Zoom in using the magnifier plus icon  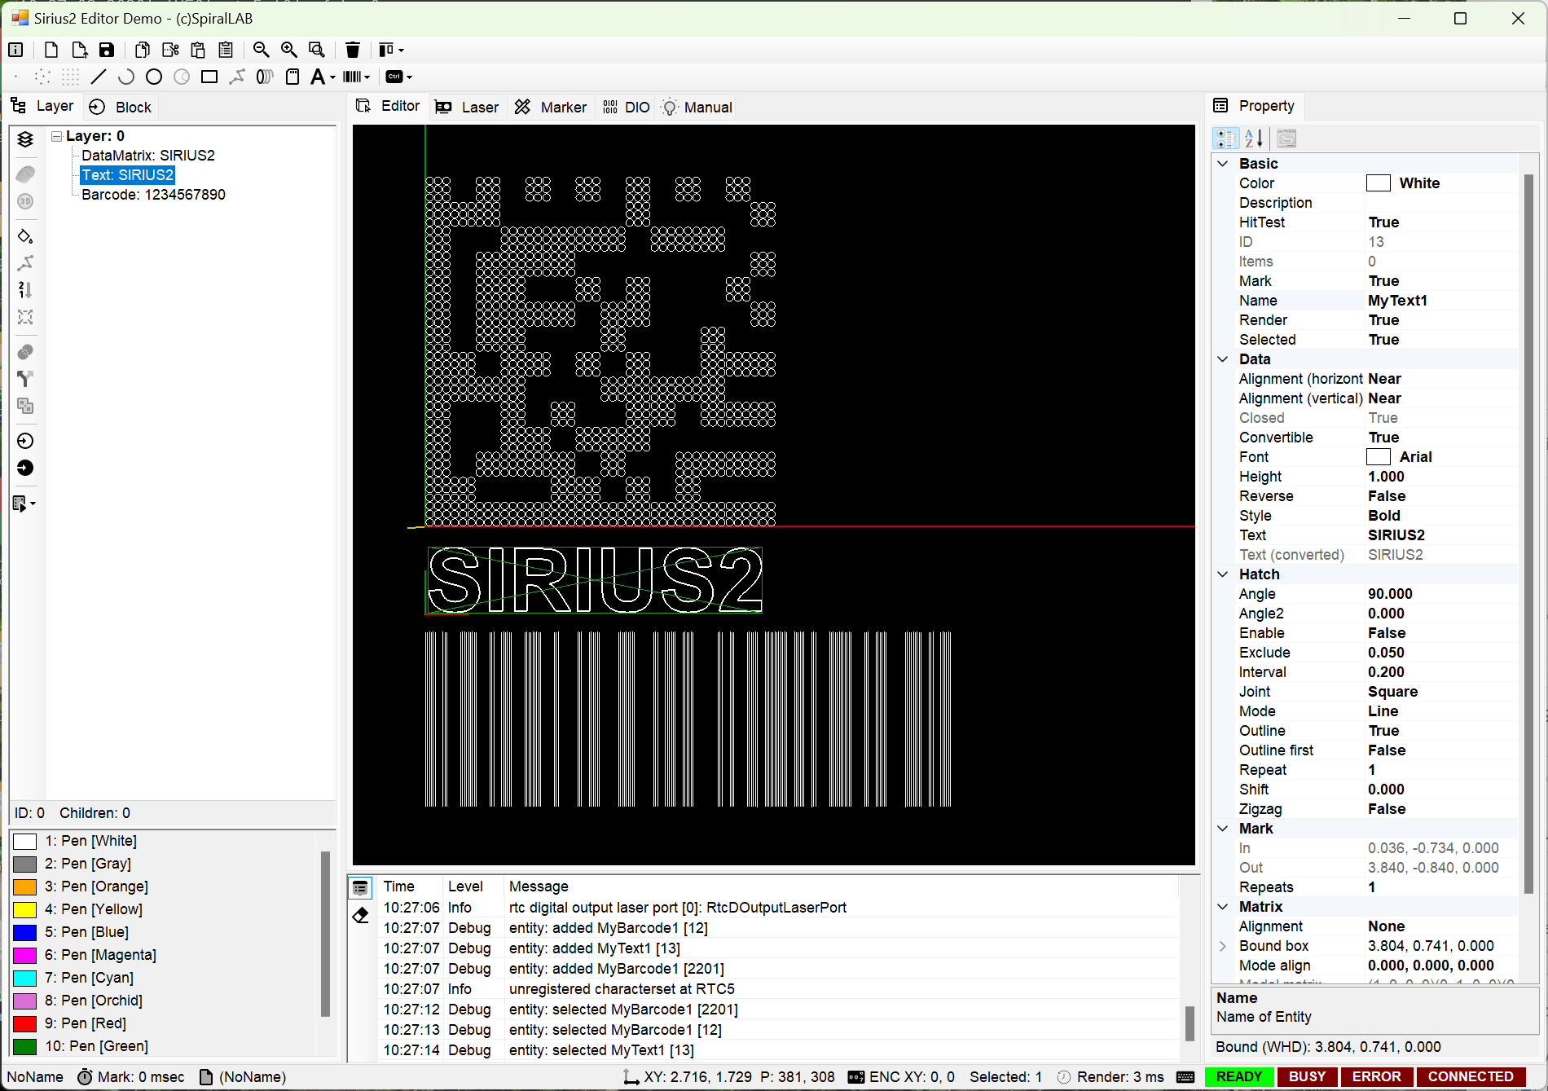289,50
